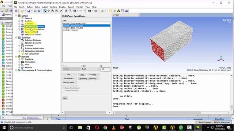
Task: Click the Plots chart icon
Action: tap(23, 65)
